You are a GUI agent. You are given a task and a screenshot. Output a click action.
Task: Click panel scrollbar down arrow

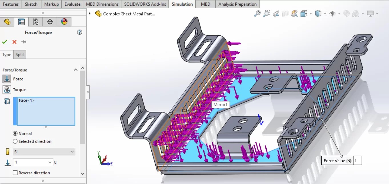(83, 173)
